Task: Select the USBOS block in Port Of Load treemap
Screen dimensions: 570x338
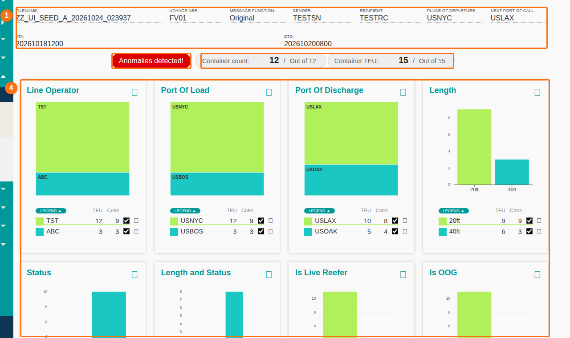Action: pyautogui.click(x=217, y=184)
